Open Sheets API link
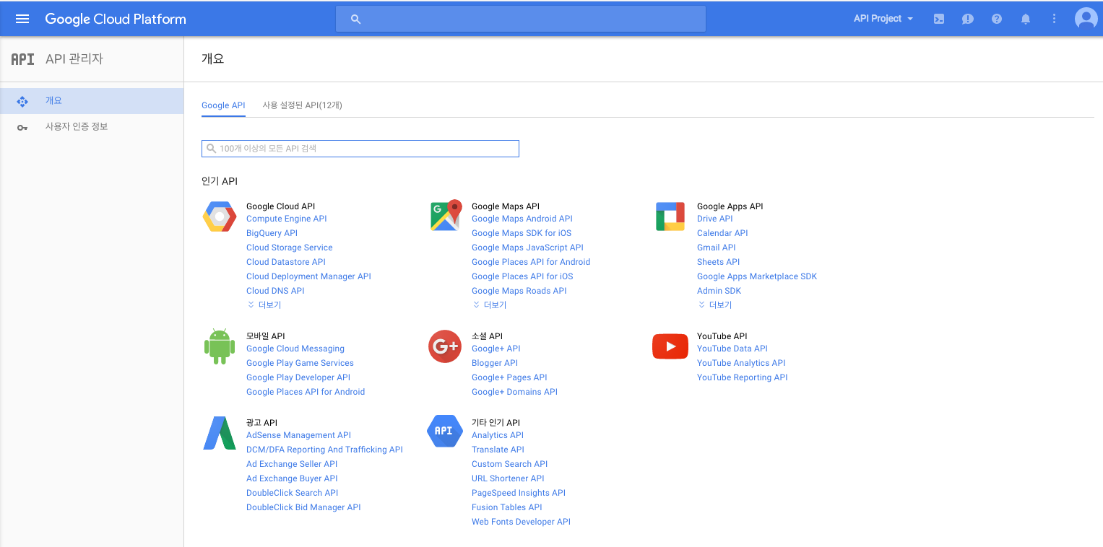The height and width of the screenshot is (547, 1103). click(x=719, y=262)
